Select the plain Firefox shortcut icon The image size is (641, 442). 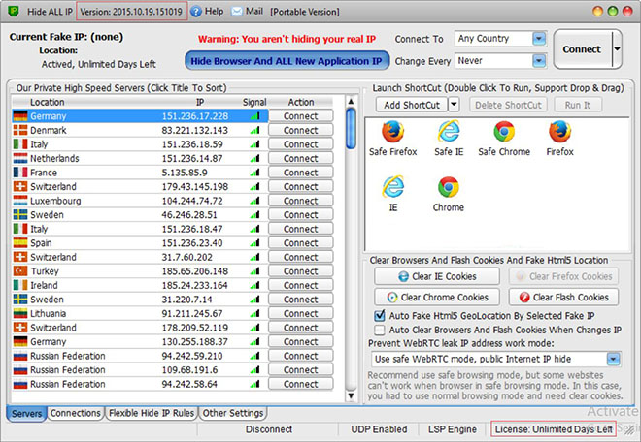click(x=559, y=138)
